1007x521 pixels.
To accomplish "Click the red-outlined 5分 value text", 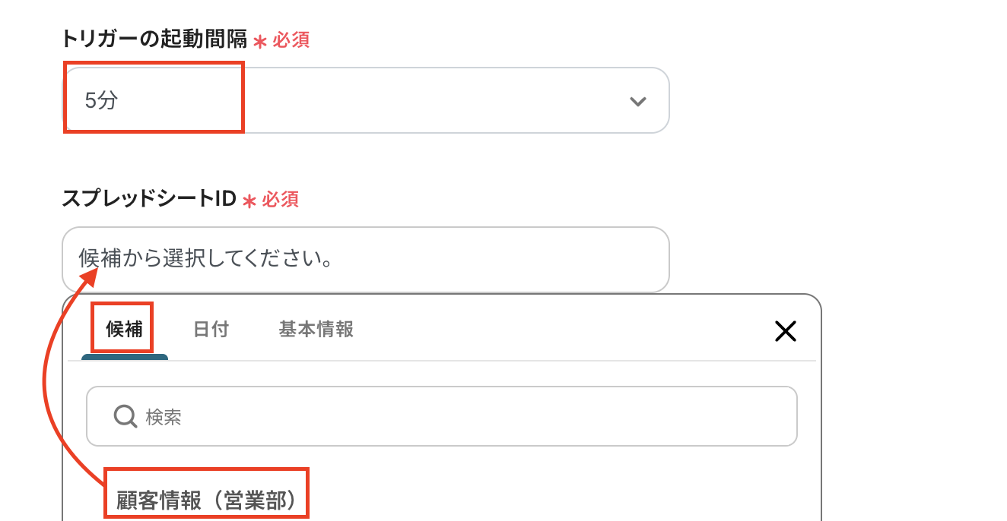I will point(101,100).
